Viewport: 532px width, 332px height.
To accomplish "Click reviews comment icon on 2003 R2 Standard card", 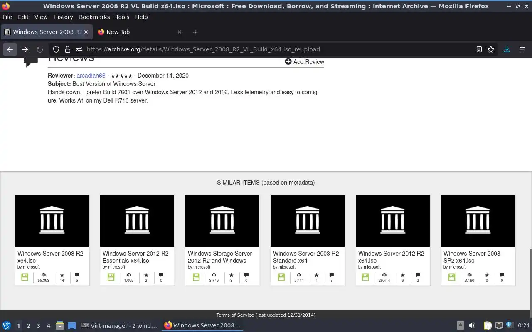I will [331, 275].
